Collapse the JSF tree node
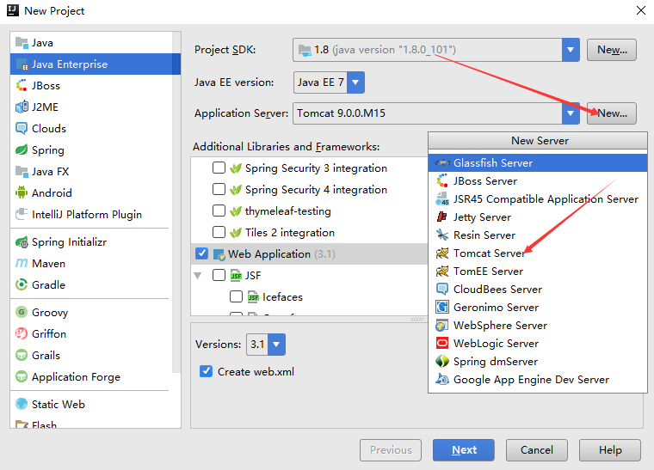This screenshot has width=654, height=470. [200, 276]
